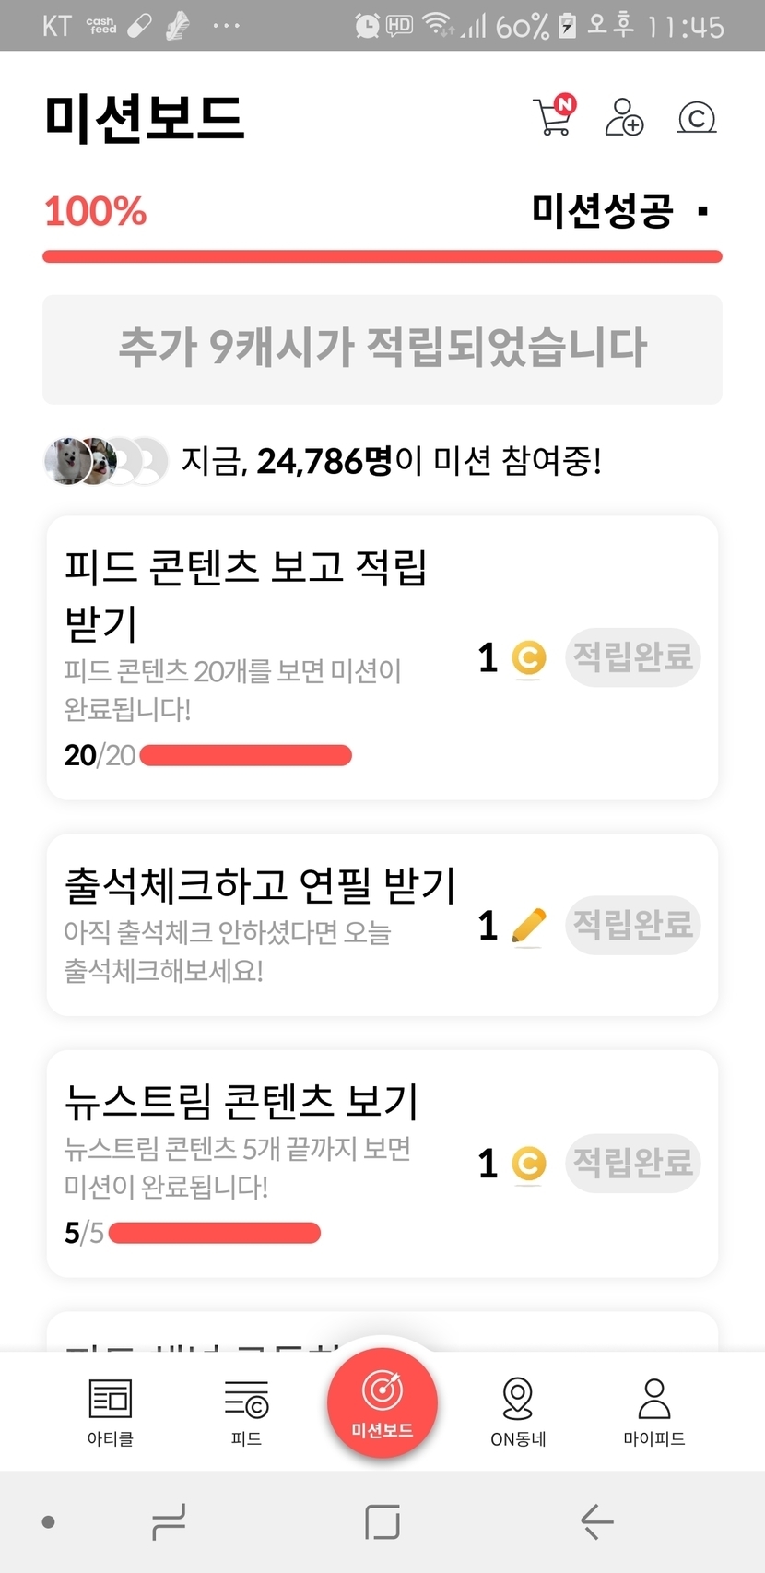Tap the coin icon on newstream mission

pyautogui.click(x=528, y=1164)
